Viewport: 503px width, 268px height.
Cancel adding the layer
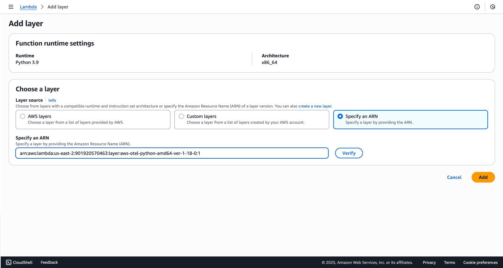(454, 177)
